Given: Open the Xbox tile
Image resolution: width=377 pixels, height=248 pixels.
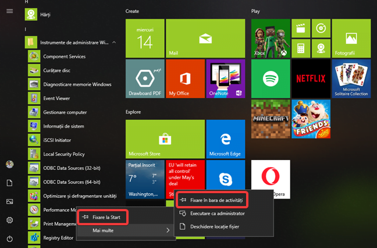Looking at the screenshot, I should tap(271, 38).
